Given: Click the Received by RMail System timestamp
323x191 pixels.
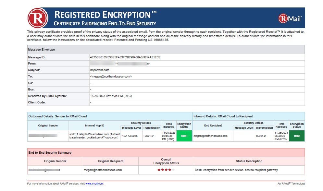Looking at the screenshot, I should coord(111,96).
